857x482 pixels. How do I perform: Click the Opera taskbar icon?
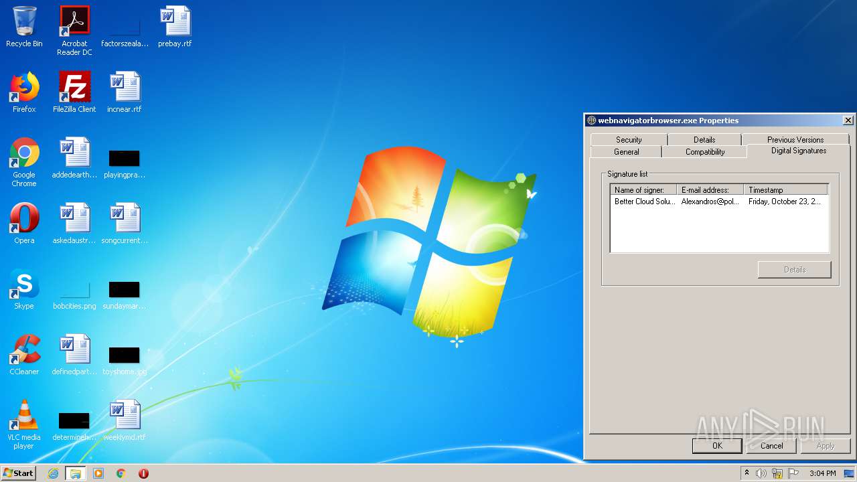[x=143, y=473]
